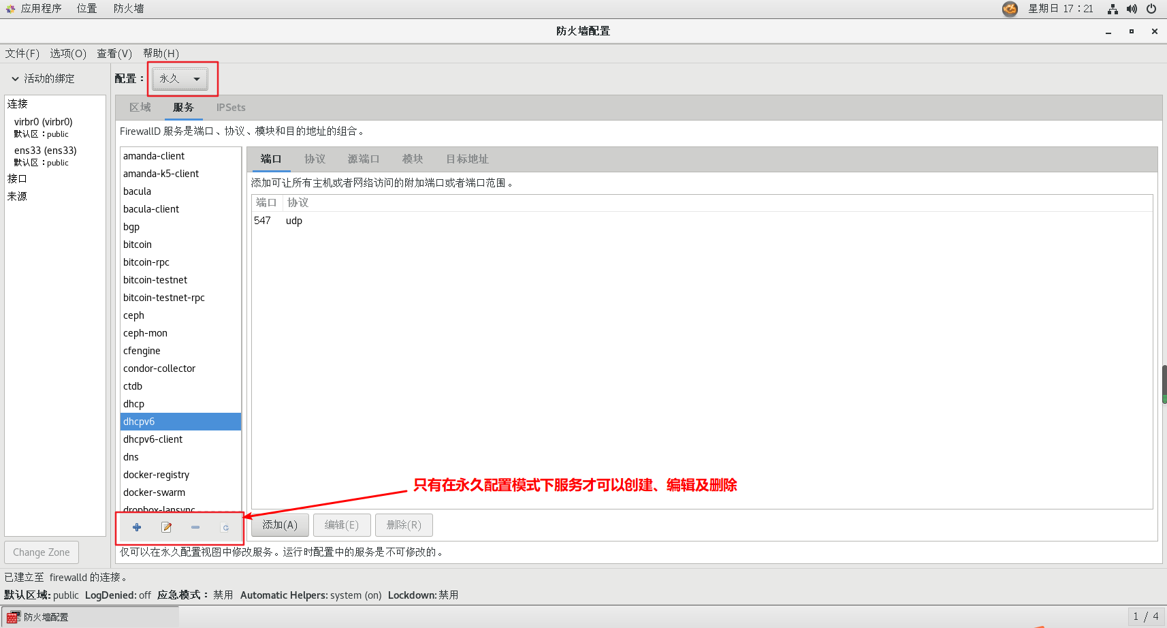The height and width of the screenshot is (628, 1167).
Task: Remove selected service with minus icon
Action: tap(195, 527)
